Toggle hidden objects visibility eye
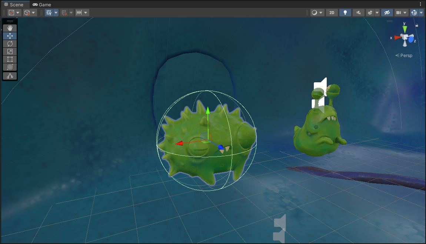426x244 pixels. [x=387, y=13]
